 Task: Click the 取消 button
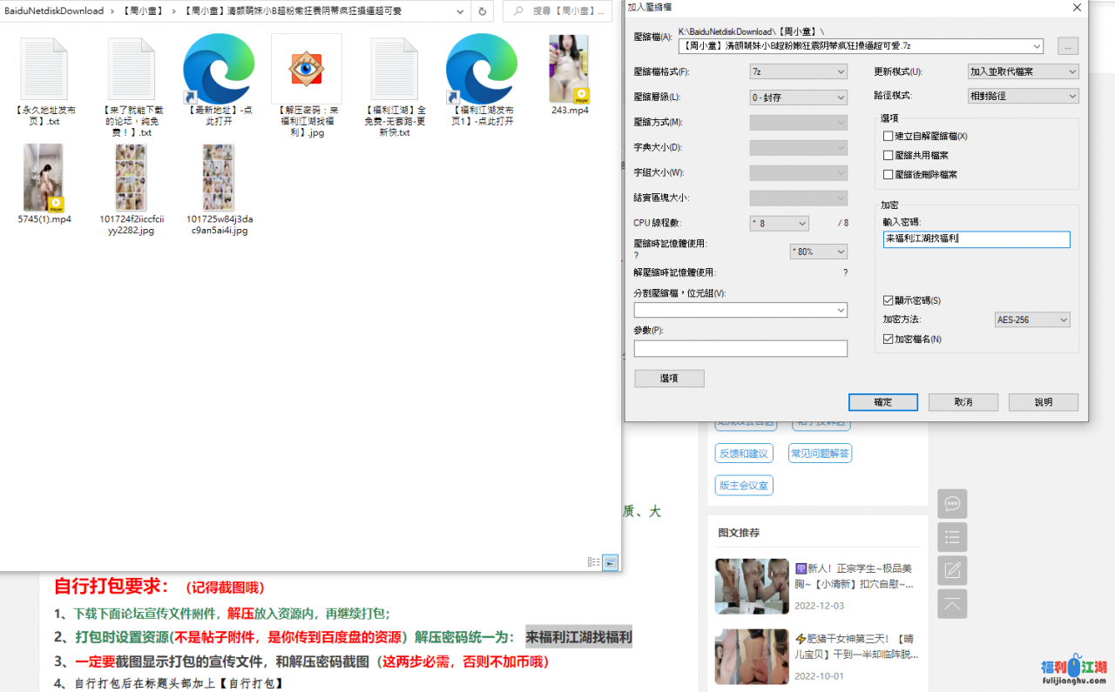point(963,402)
